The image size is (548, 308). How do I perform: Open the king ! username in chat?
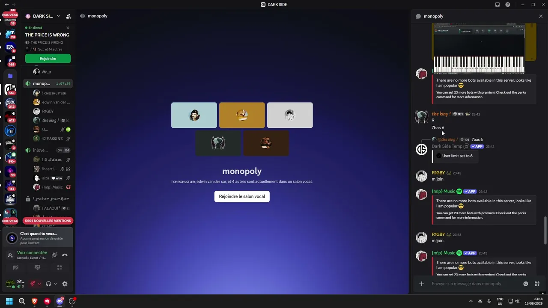[x=441, y=114]
